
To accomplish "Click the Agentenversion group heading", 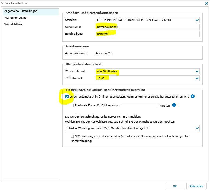I will pyautogui.click(x=77, y=46).
